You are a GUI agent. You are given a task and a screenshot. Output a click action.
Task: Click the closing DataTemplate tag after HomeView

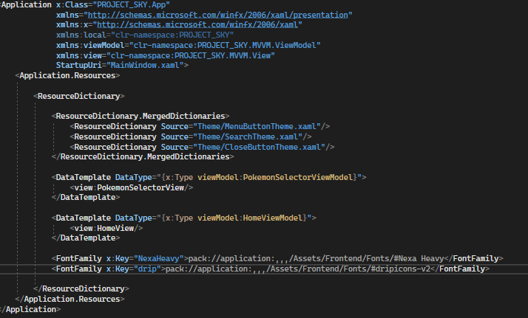pyautogui.click(x=86, y=238)
